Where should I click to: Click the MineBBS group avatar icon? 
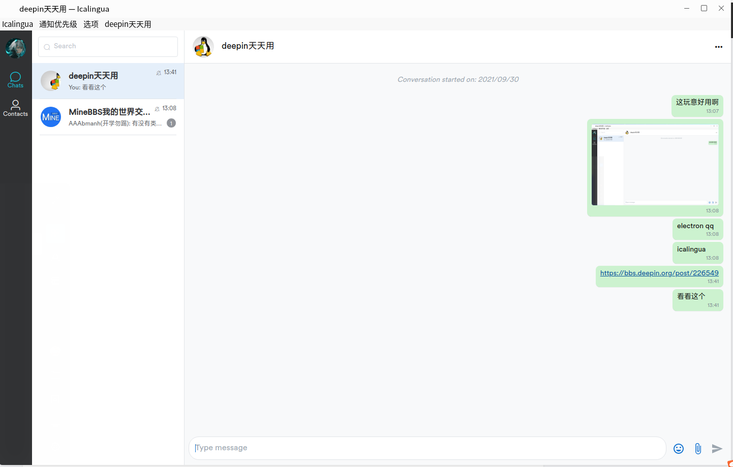[51, 117]
